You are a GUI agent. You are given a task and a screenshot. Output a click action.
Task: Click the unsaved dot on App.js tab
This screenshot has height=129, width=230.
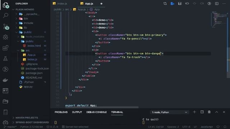click(x=101, y=4)
